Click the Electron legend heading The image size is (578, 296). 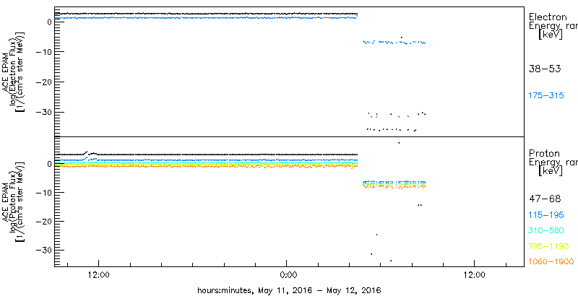point(548,17)
